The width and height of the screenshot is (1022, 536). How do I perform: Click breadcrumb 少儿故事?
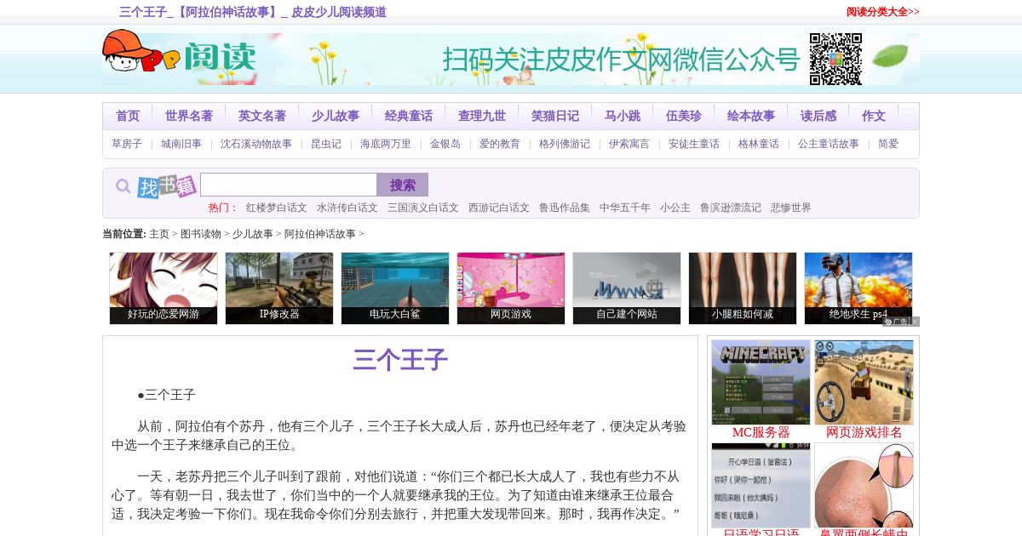253,234
